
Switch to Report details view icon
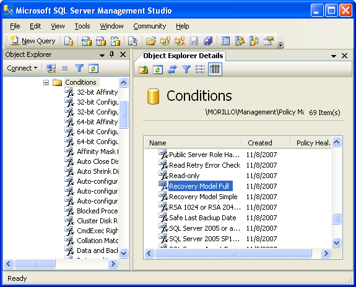(x=215, y=69)
